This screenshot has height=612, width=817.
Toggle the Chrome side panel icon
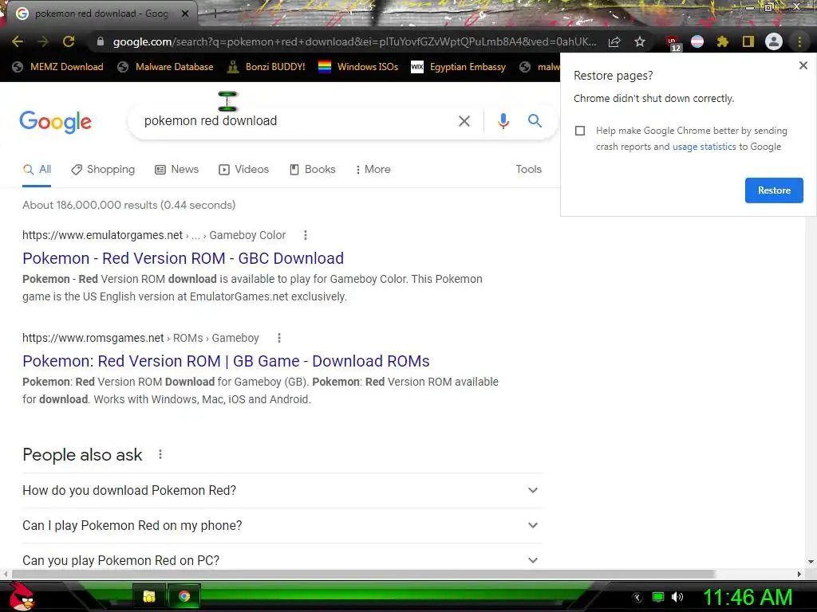[748, 41]
